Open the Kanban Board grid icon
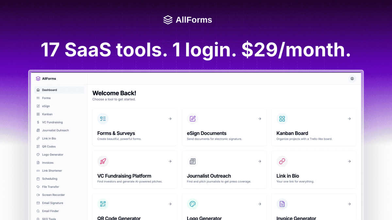Screen dimensions: 392x220 (282, 119)
